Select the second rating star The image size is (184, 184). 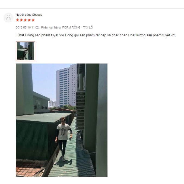pos(21,20)
